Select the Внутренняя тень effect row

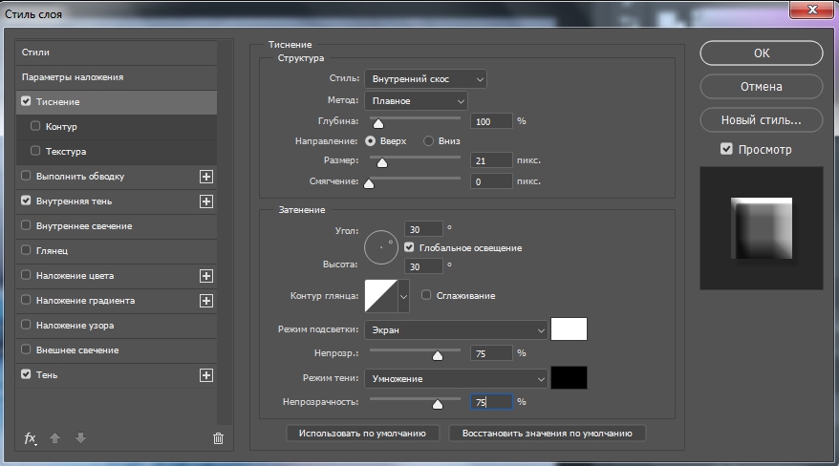pos(117,201)
